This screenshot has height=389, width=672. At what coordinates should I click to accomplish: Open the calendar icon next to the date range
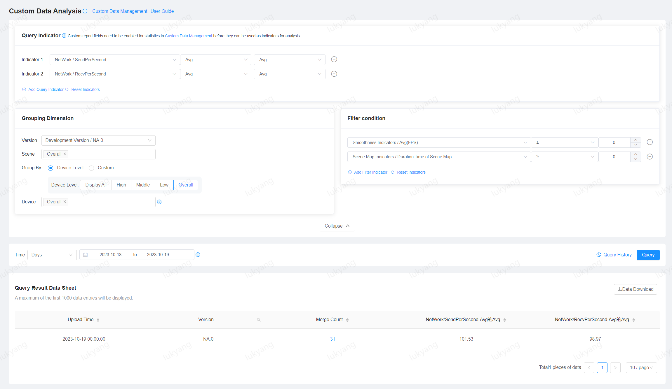pyautogui.click(x=86, y=254)
